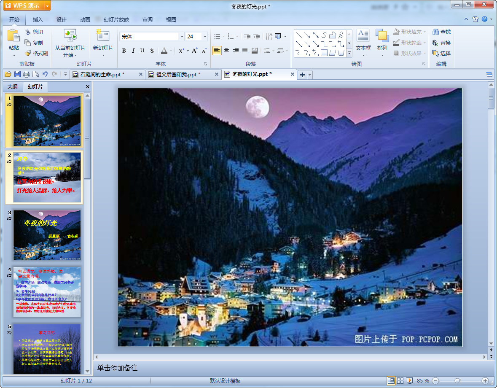Justify the paragraph text
The image size is (497, 388).
click(245, 51)
